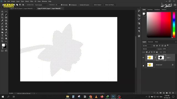Select the Brush tool
177x99 pixels.
[2, 23]
